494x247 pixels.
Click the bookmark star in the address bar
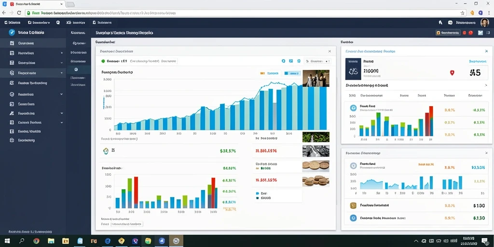463,13
